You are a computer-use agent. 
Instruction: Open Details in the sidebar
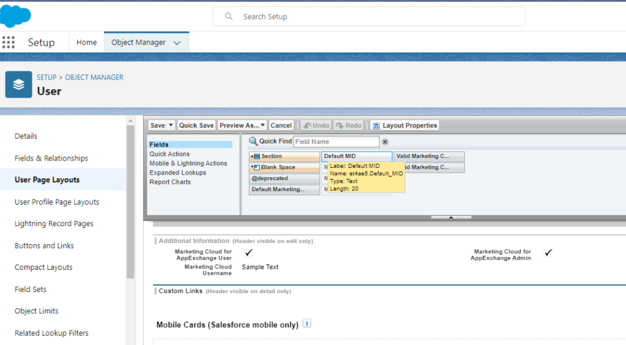click(x=26, y=136)
